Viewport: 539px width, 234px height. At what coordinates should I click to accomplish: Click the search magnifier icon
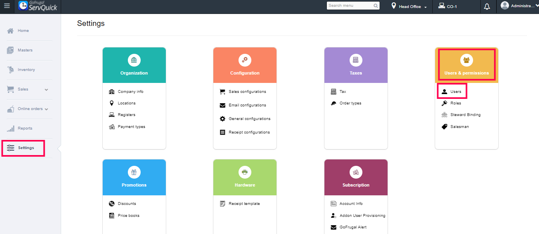(376, 6)
